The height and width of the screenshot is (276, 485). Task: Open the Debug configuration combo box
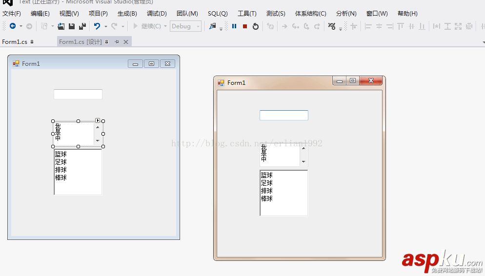[185, 26]
